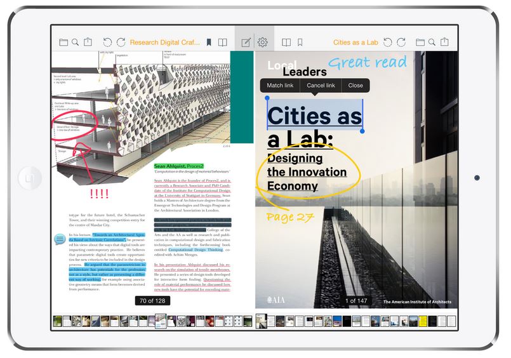511x358 pixels.
Task: Tap the Computational Design Thinking highlighted phrase
Action: click(196, 249)
